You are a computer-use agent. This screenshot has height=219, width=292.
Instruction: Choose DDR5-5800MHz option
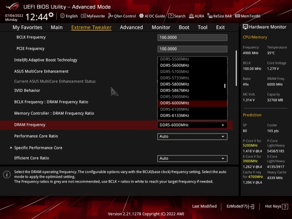[x=192, y=84]
